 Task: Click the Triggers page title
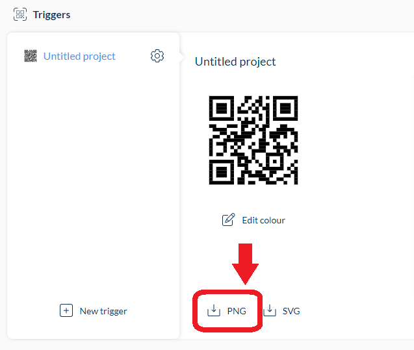(x=52, y=15)
